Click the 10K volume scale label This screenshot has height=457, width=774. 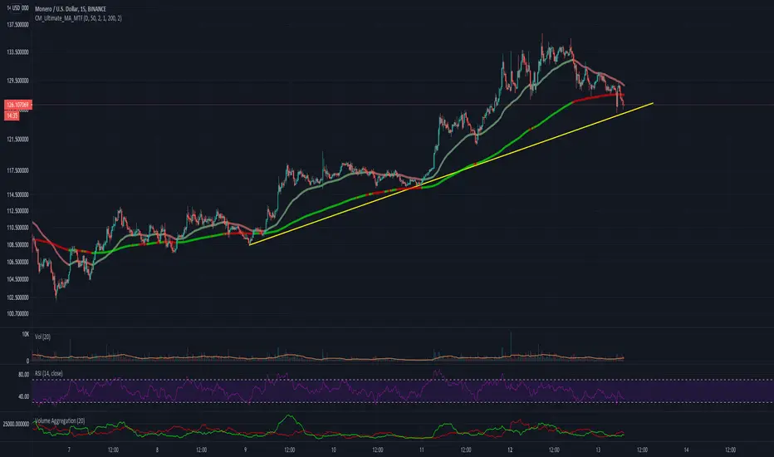tap(26, 335)
